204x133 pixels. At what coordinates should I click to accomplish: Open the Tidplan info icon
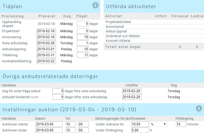pyautogui.click(x=95, y=5)
